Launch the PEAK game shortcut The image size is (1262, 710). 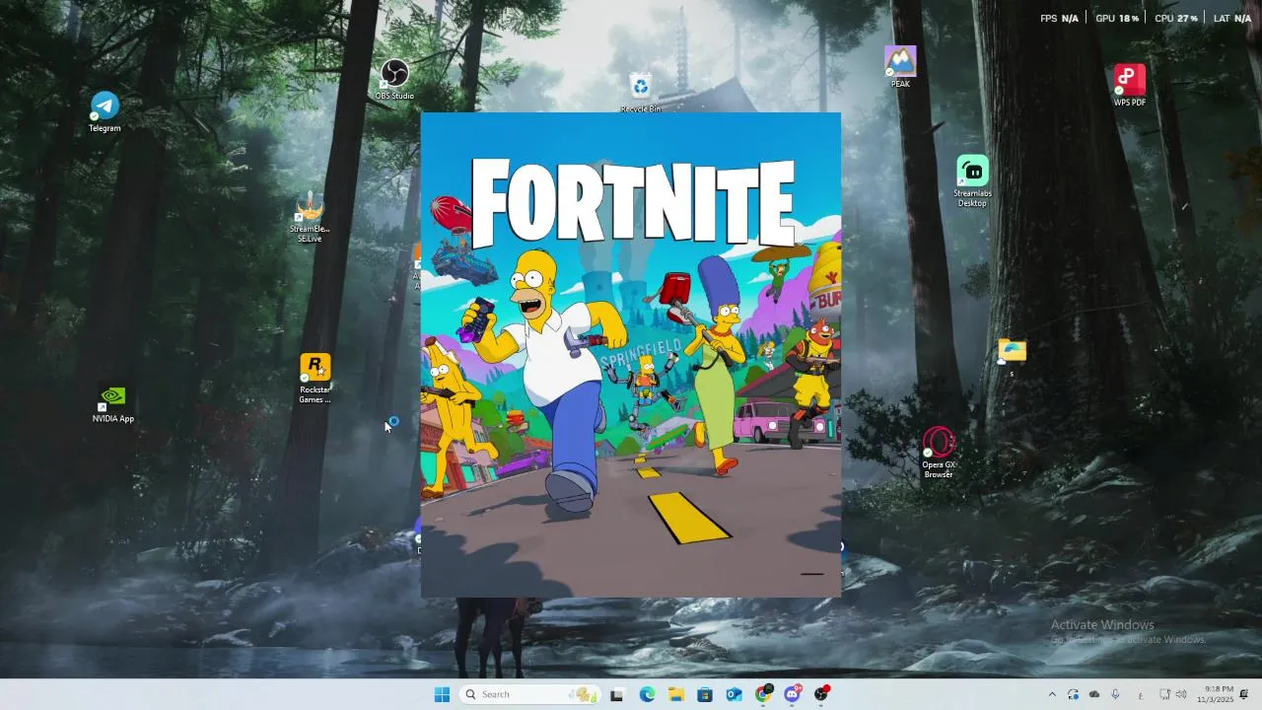pos(900,67)
